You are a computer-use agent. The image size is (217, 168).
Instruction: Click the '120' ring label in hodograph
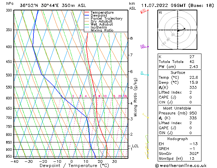pyautogui.click(x=164, y=44)
